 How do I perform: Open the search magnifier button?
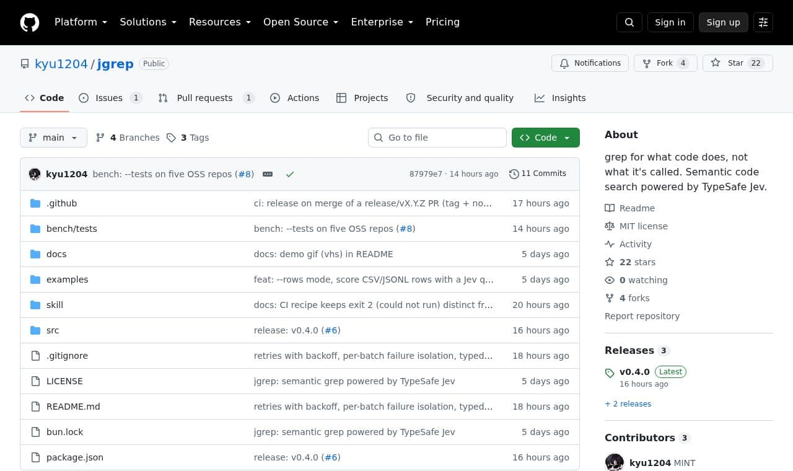tap(629, 22)
